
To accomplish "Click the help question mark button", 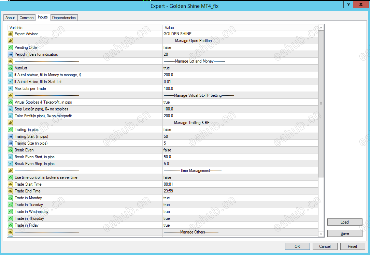I will tap(348, 4).
